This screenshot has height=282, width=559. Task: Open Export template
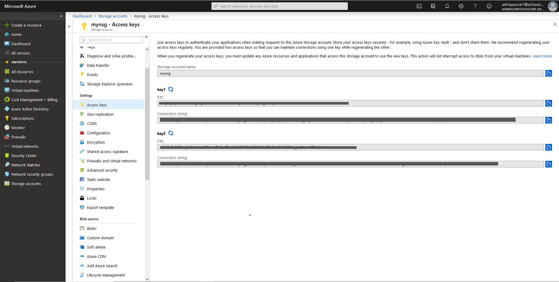109,207
